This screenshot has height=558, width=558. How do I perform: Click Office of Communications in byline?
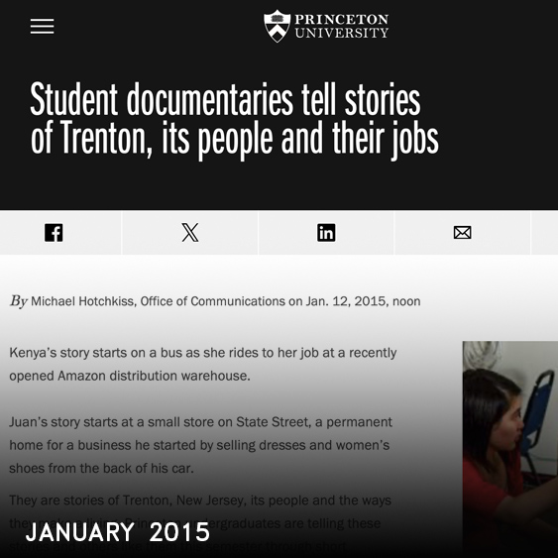coord(213,301)
